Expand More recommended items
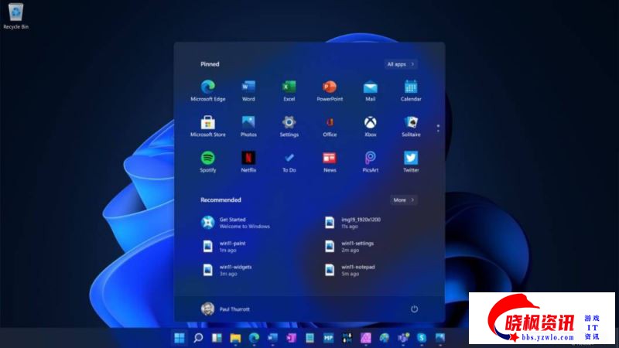 404,200
